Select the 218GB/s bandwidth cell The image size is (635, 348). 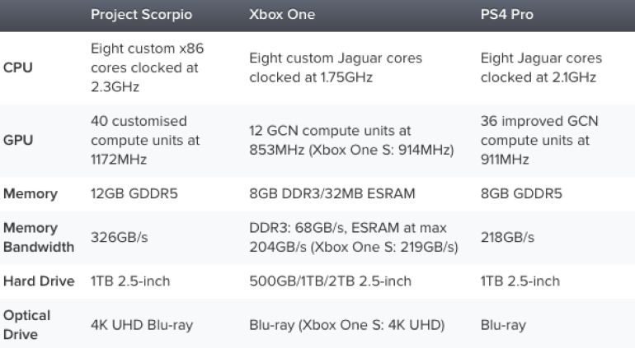(507, 237)
